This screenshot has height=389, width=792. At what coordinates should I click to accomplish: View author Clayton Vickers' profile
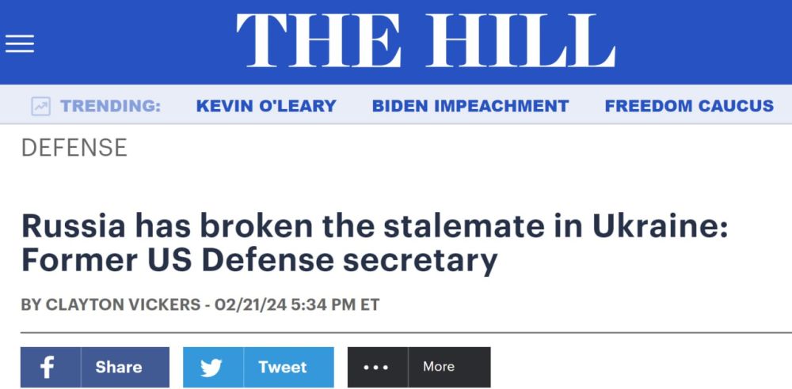coord(123,305)
